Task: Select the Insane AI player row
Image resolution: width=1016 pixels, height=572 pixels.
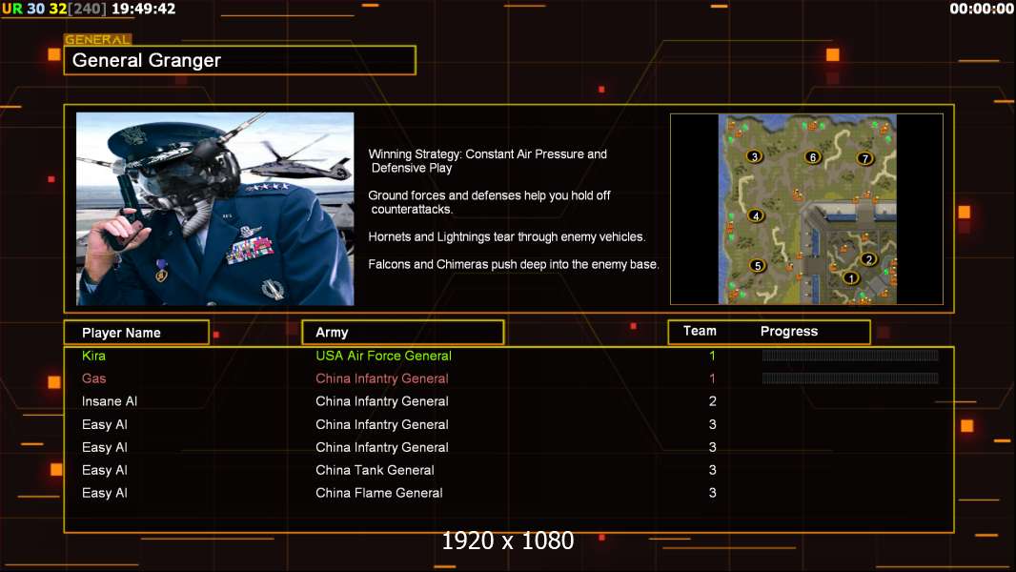Action: 110,401
